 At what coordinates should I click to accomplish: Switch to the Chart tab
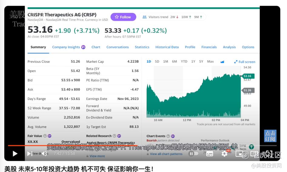click(96, 47)
